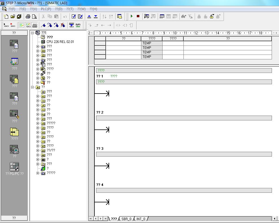This screenshot has width=279, height=223.
Task: Open the ??(E) Edit menu
Action: 22,9
